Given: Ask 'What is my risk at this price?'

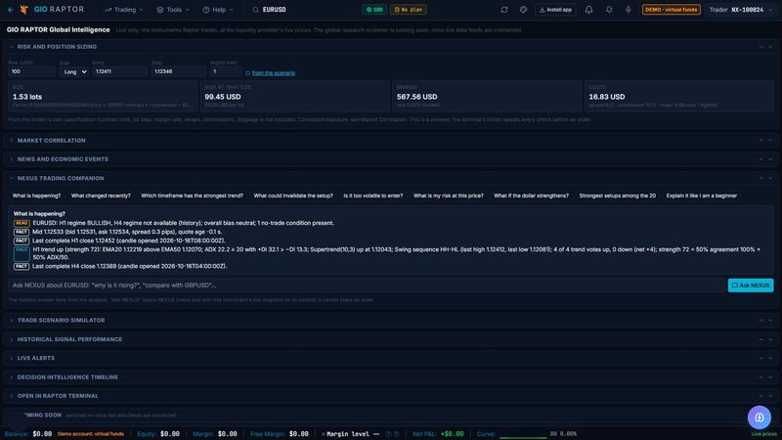Looking at the screenshot, I should (449, 196).
